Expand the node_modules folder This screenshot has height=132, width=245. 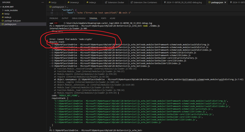click(x=11, y=10)
